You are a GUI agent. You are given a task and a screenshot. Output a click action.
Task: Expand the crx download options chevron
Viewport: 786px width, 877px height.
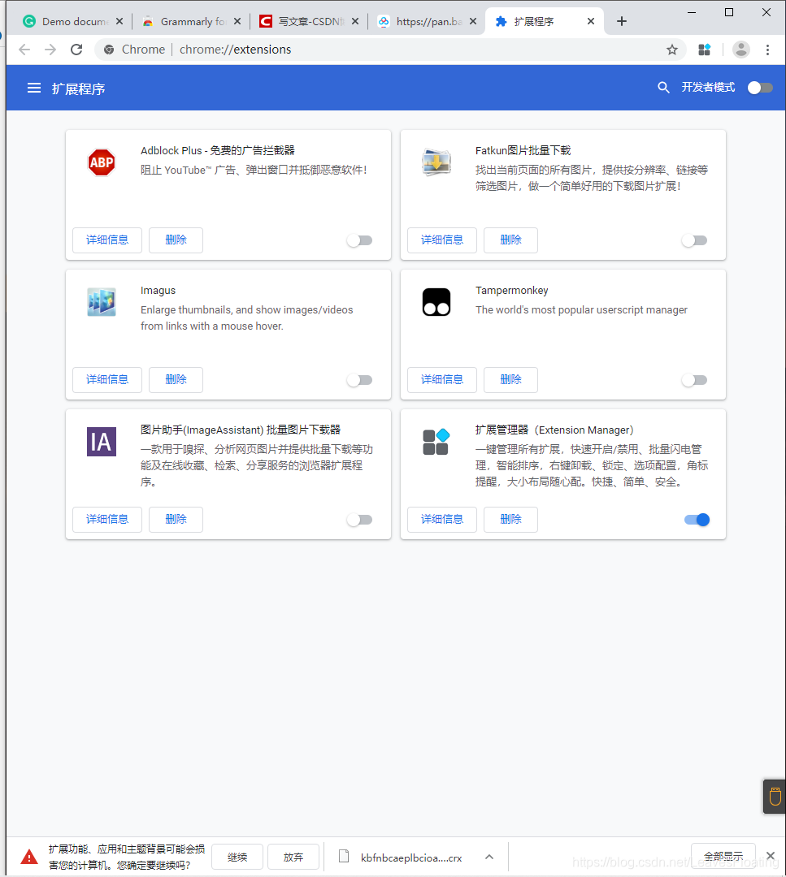tap(489, 857)
